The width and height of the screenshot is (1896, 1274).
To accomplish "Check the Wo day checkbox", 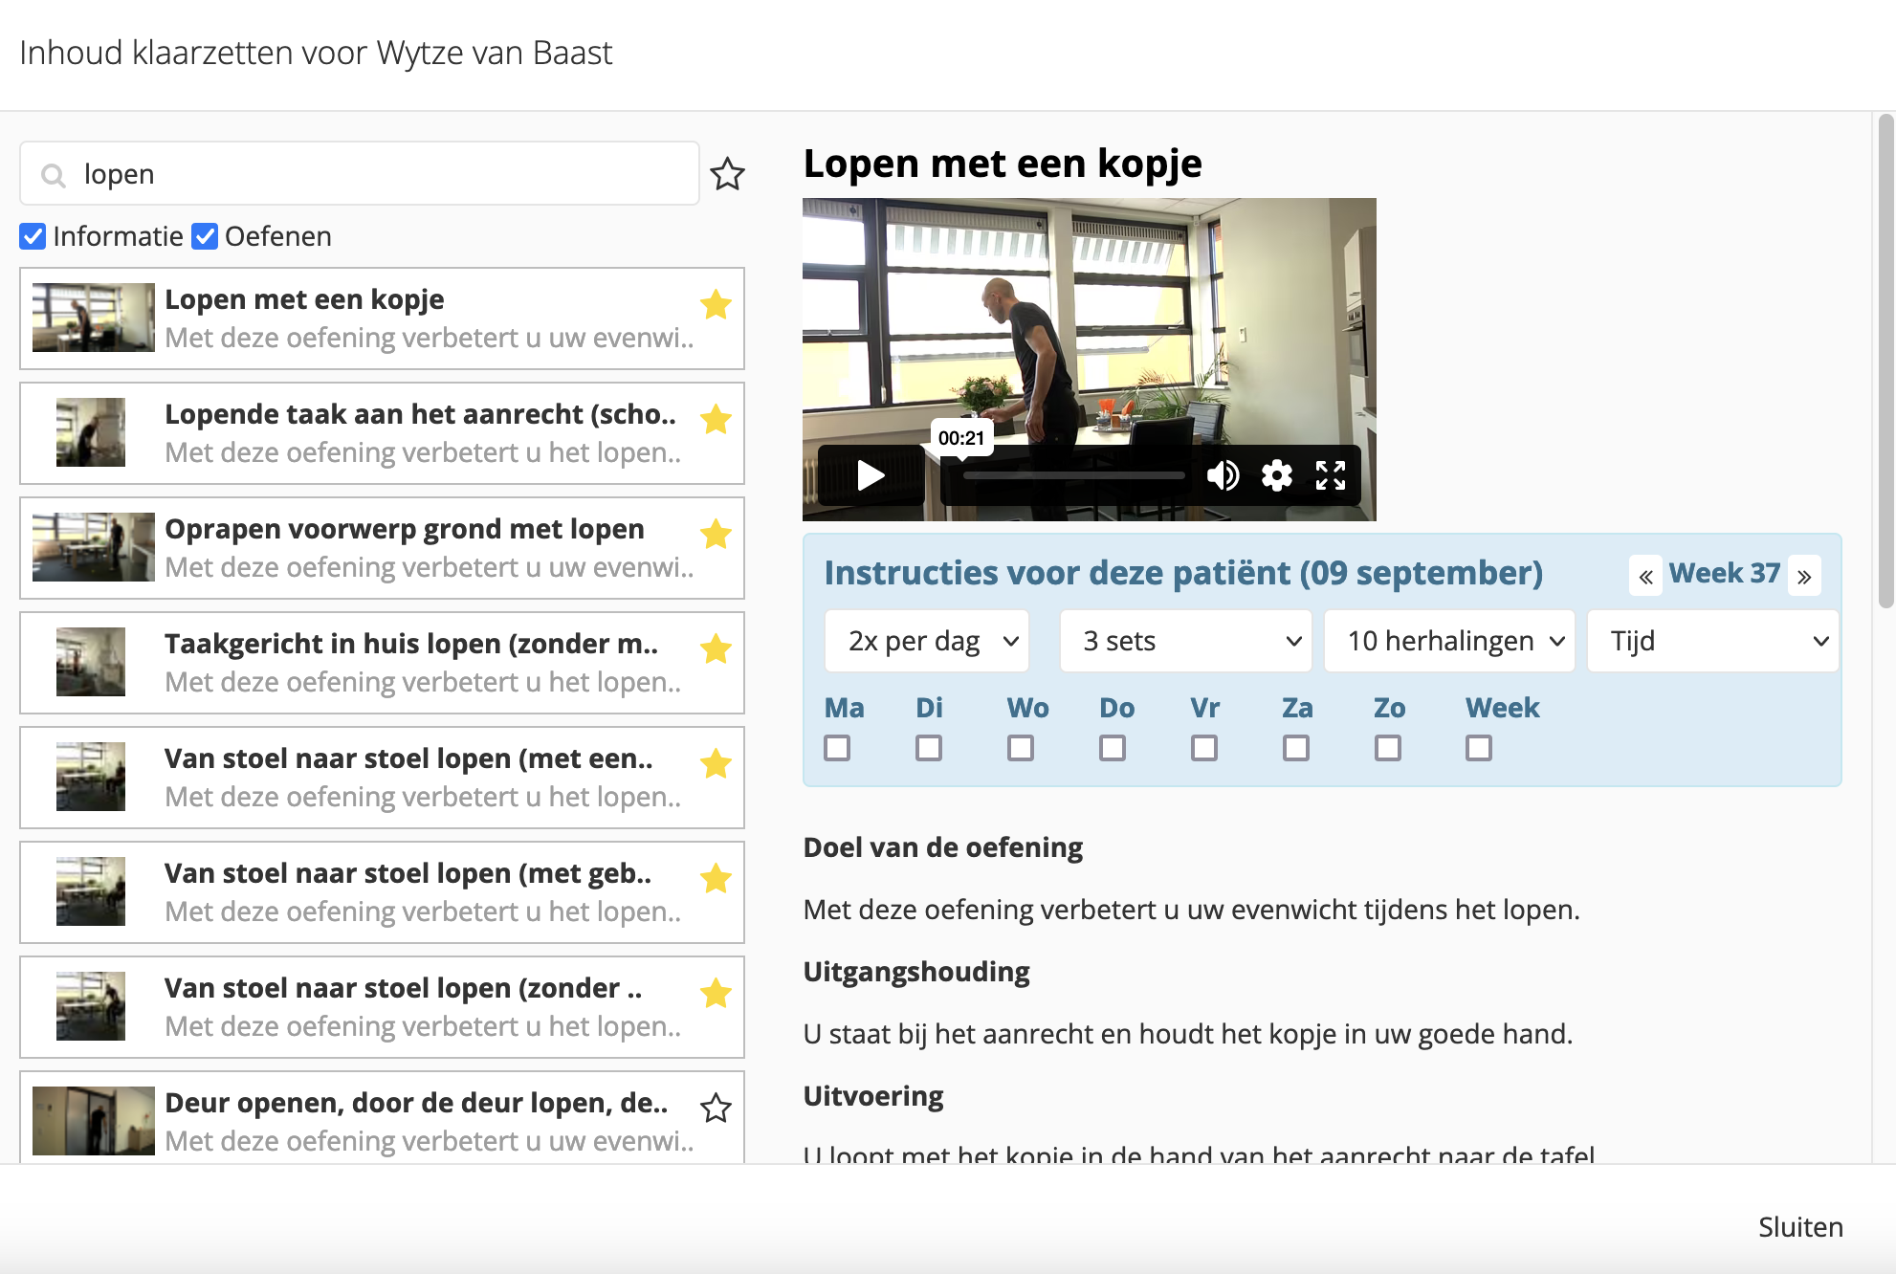I will [x=1021, y=748].
